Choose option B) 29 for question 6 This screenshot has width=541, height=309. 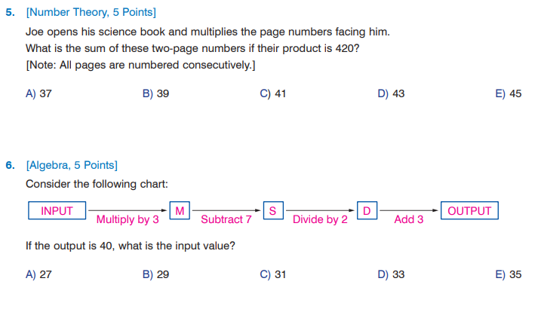click(155, 275)
